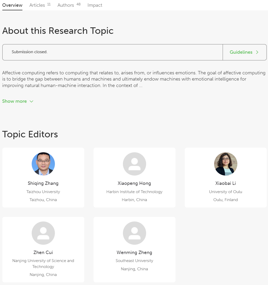The image size is (268, 285).
Task: Switch to the Overview tab
Action: pyautogui.click(x=12, y=5)
